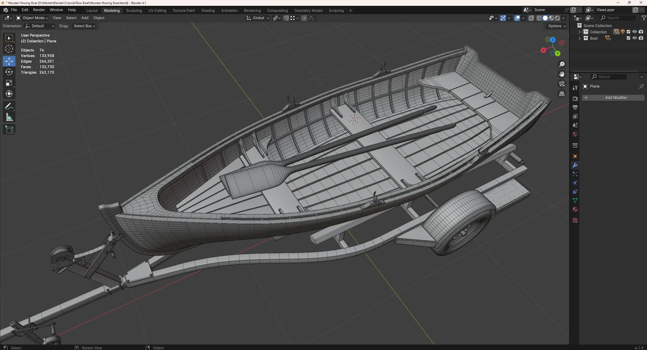
Task: Open the Object Mode dropdown
Action: pyautogui.click(x=32, y=18)
